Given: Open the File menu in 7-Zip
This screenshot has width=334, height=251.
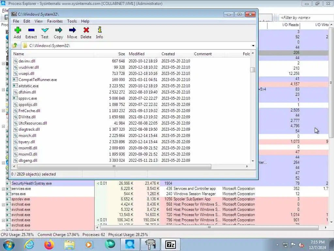Looking at the screenshot, I should pyautogui.click(x=16, y=21).
